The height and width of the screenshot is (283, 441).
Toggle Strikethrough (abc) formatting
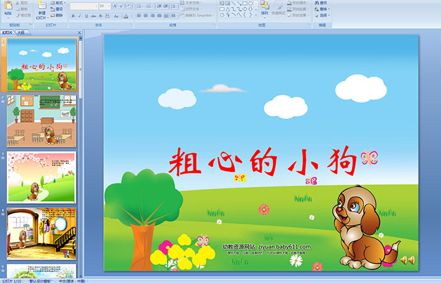coord(93,16)
